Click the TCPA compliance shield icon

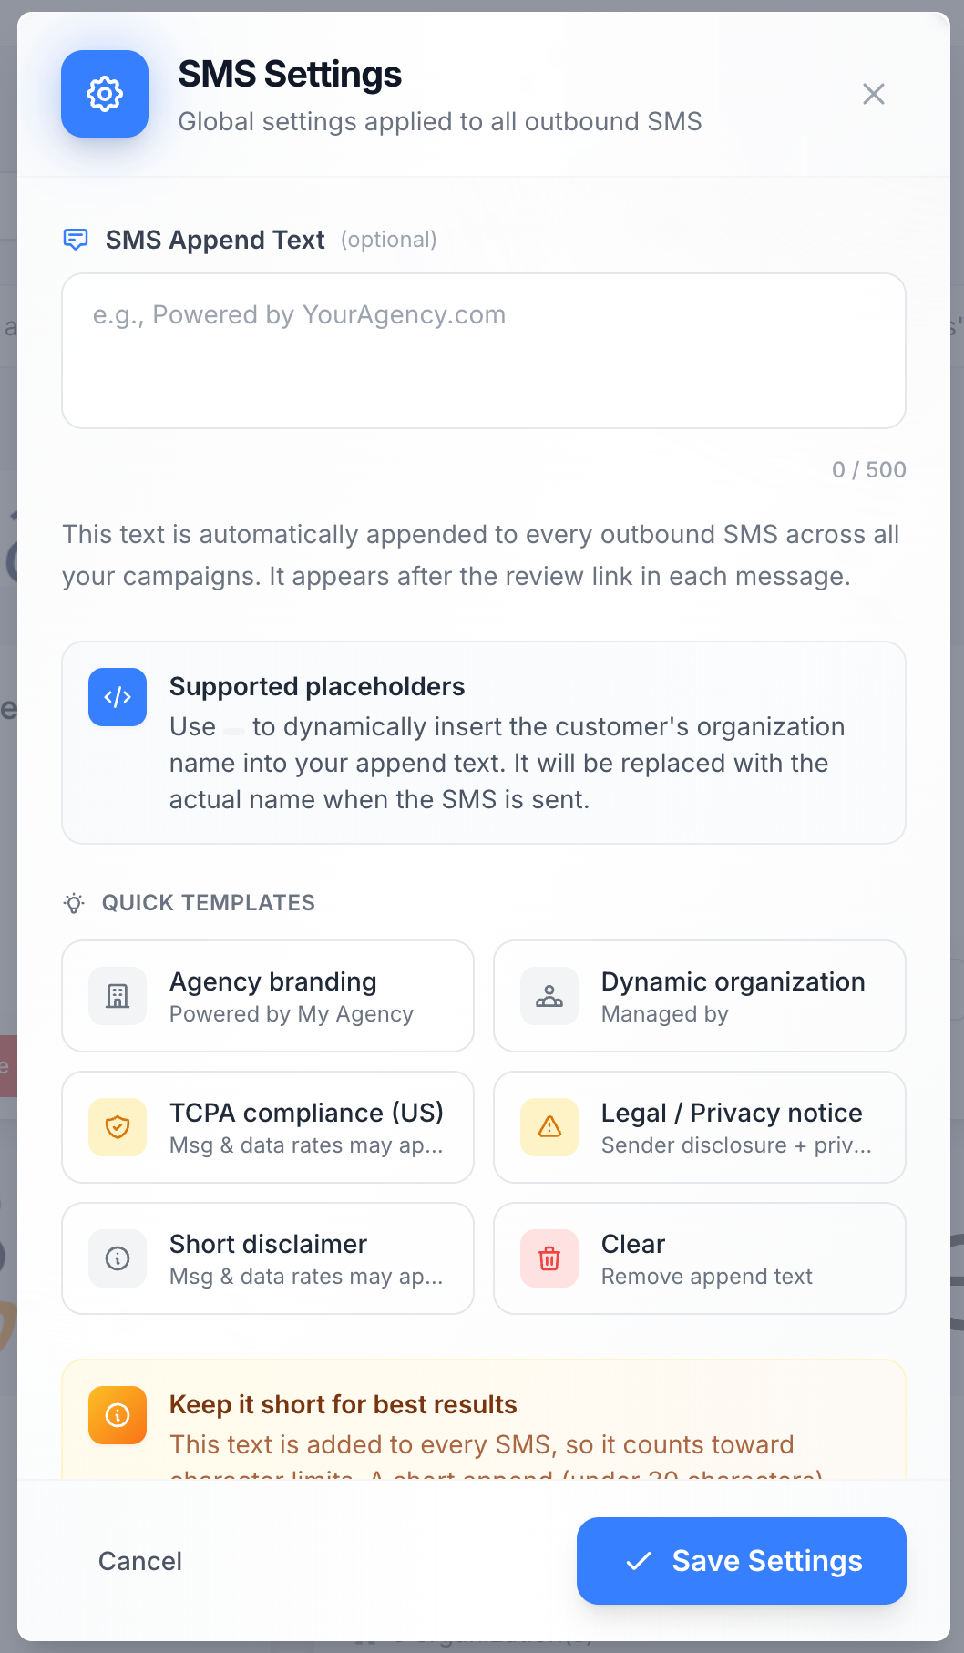(118, 1127)
